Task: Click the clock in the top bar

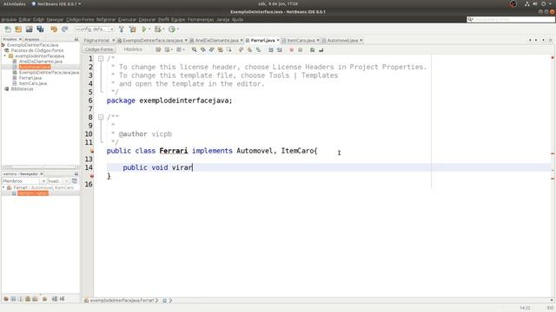Action: [278, 3]
